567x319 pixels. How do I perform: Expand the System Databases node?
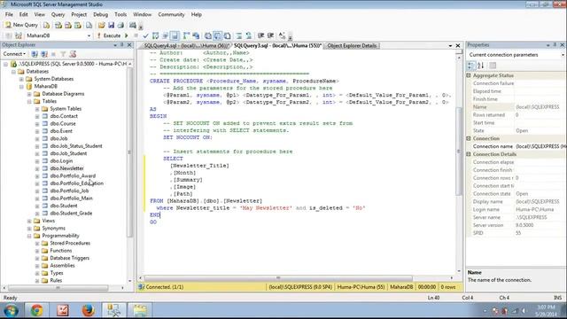point(21,79)
